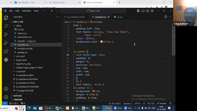
Task: Open the Accounts menu icon
Action: (x=6, y=89)
